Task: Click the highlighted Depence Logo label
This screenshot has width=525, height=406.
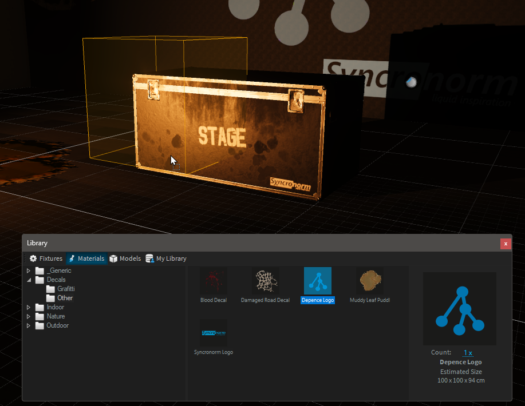Action: pyautogui.click(x=318, y=300)
